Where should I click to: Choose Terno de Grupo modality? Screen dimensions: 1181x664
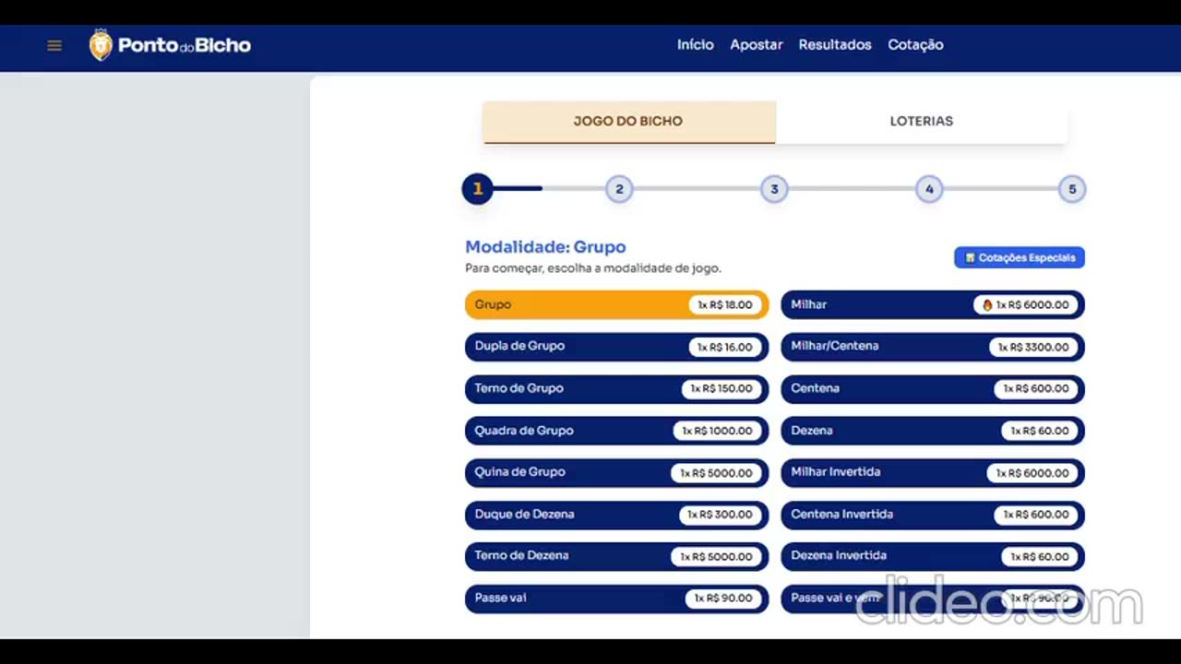click(616, 388)
